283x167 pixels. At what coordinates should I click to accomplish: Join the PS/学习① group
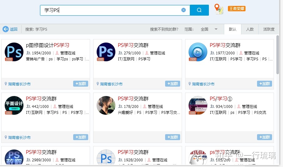265,137
